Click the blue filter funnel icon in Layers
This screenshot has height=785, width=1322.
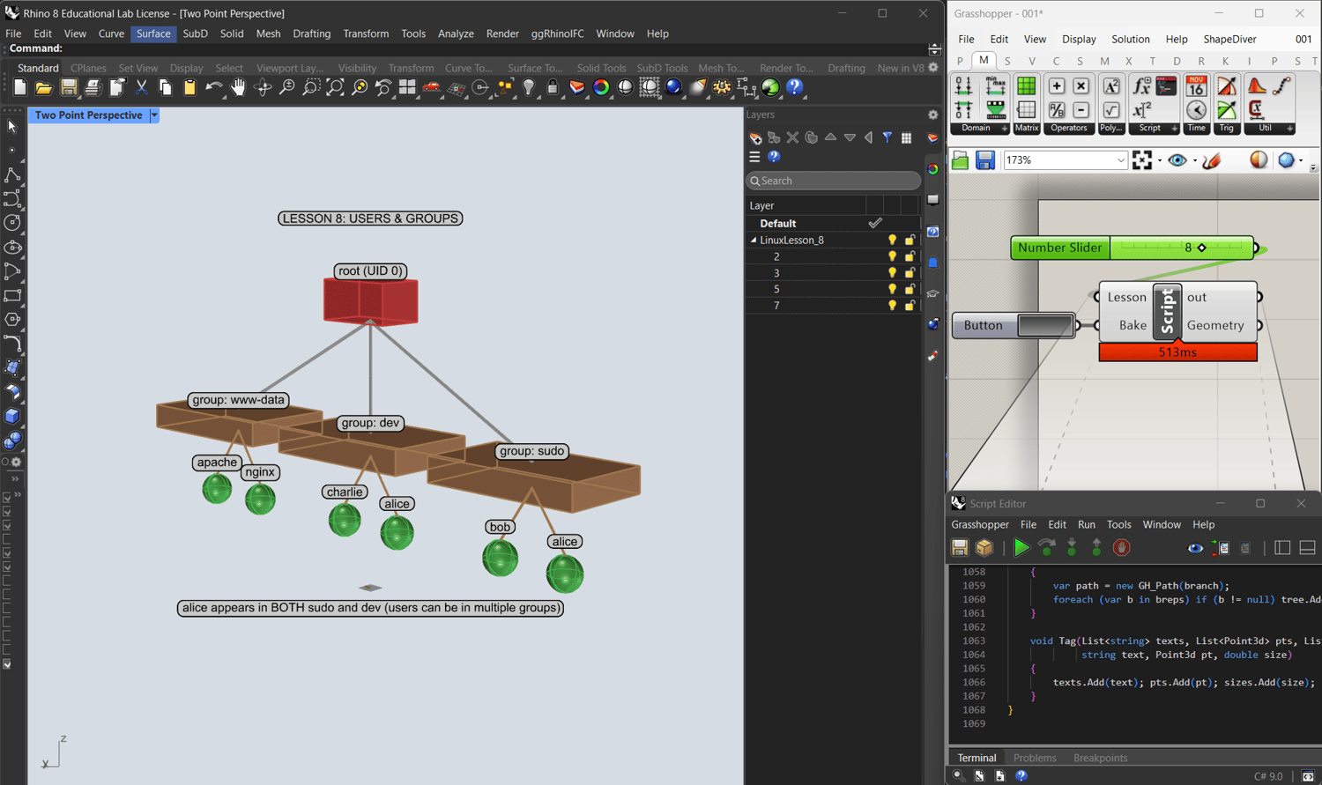(888, 137)
